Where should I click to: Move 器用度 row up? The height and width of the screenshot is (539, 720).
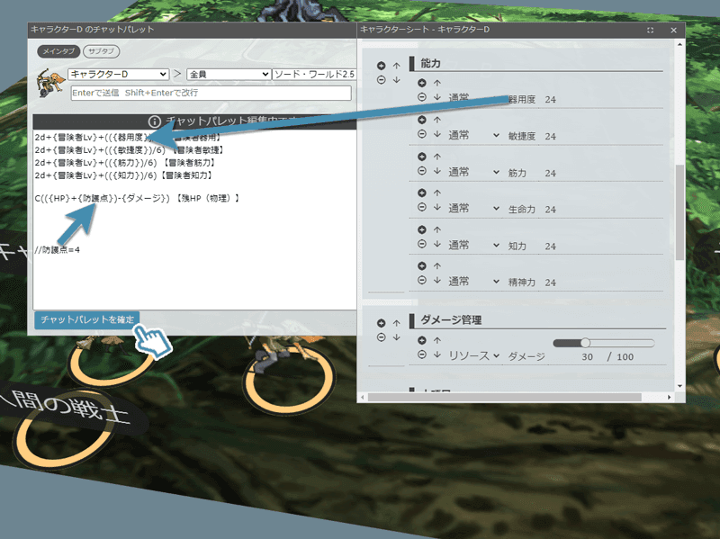click(437, 83)
